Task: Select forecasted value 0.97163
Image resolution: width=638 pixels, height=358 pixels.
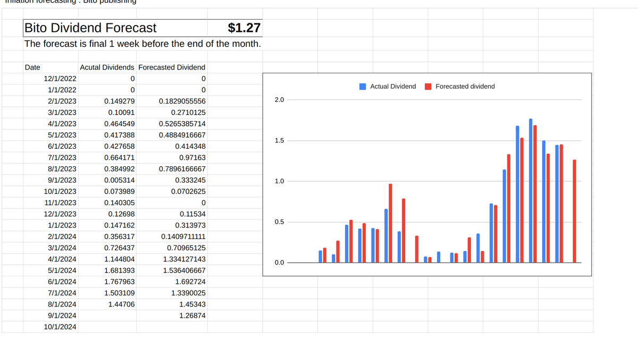Action: 172,158
